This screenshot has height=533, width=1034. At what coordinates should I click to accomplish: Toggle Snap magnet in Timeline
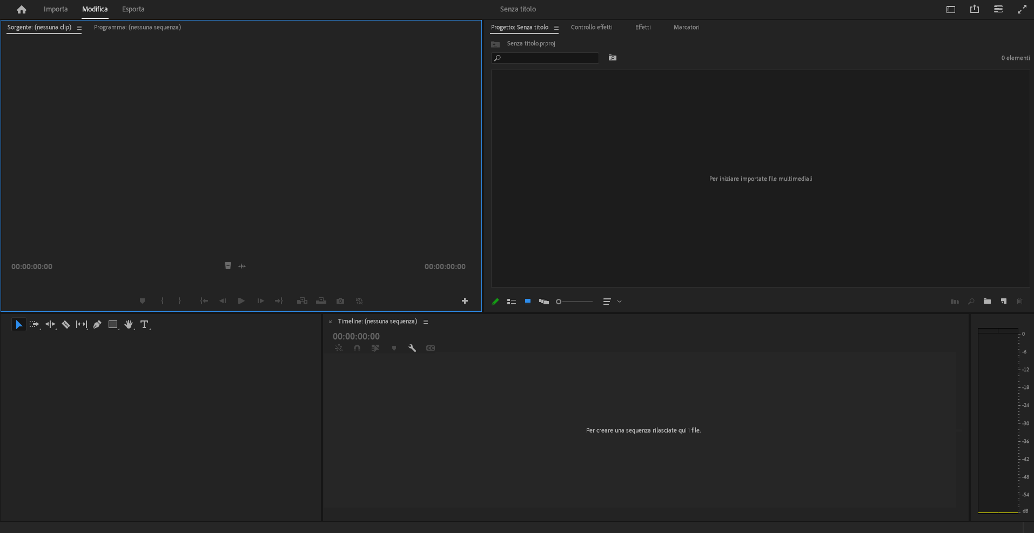(x=357, y=348)
